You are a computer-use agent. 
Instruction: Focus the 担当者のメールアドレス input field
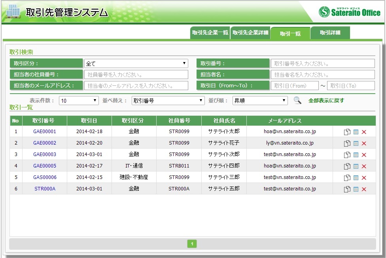click(x=136, y=86)
